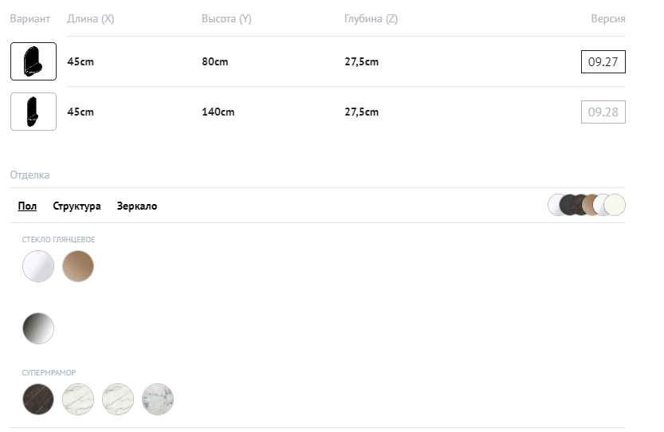Switch to the Структура tab
The image size is (664, 432).
point(77,206)
